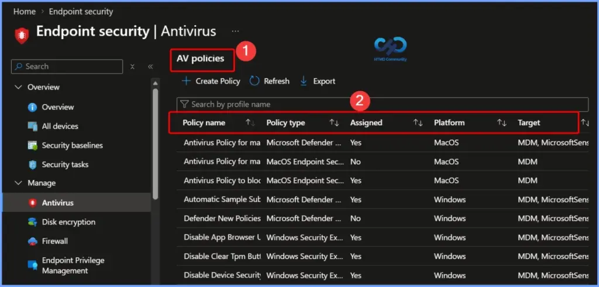Clear the sidebar search with X icon
Viewport: 599px width, 287px height.
click(x=132, y=67)
